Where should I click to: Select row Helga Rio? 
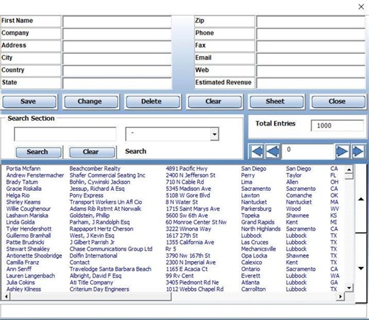pyautogui.click(x=174, y=195)
